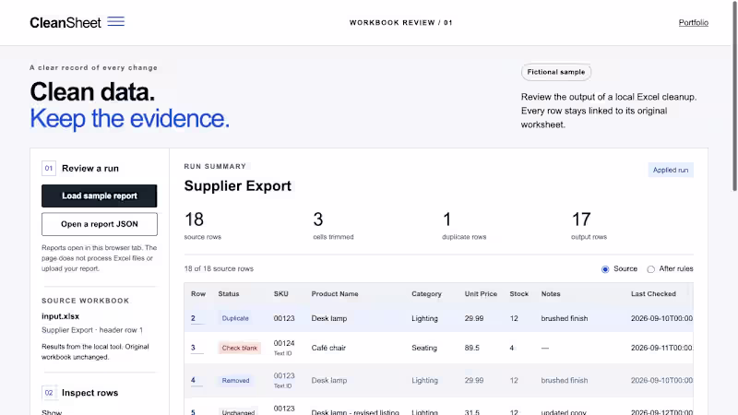Click the Check blank status badge

tap(240, 349)
